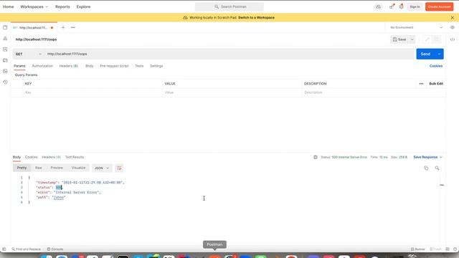The image size is (459, 258).
Task: Open Mock Servers in the sidebar
Action: pos(5,60)
